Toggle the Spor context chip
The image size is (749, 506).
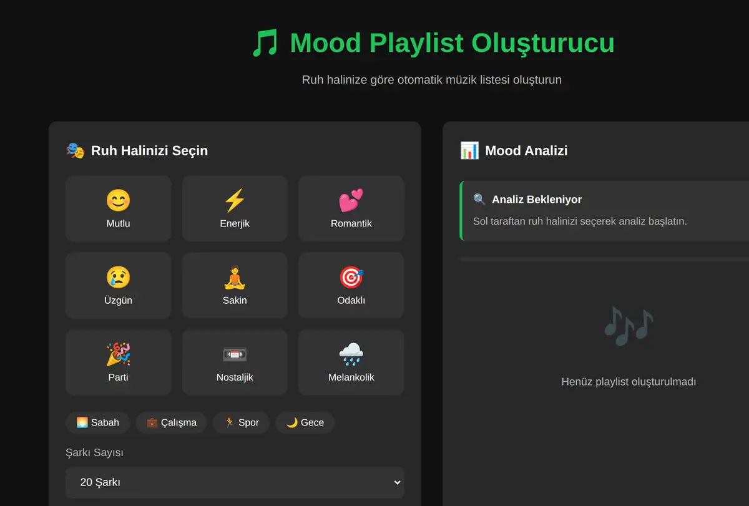click(242, 422)
